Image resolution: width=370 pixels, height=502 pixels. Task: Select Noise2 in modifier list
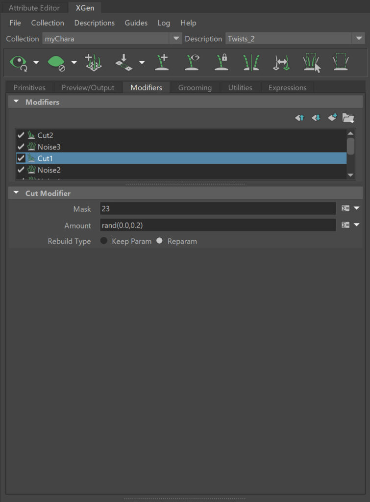click(x=181, y=170)
